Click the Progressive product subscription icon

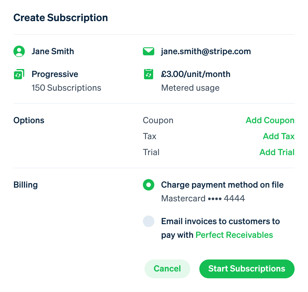19,74
